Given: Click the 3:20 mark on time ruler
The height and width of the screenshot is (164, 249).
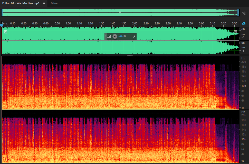Looking at the screenshot, I should point(223,23).
